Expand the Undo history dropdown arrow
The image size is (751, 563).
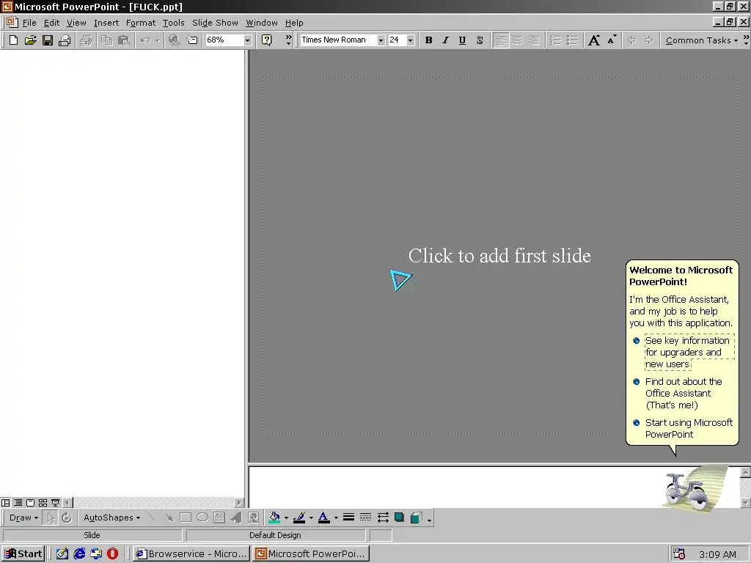coord(157,41)
